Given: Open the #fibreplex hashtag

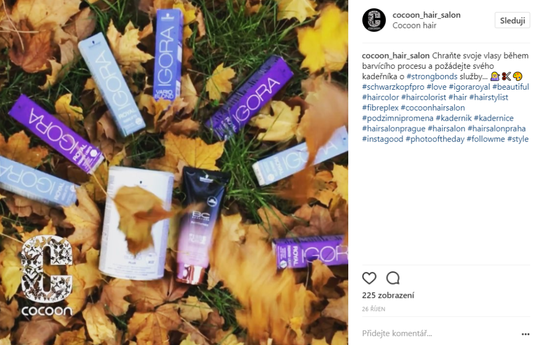Looking at the screenshot, I should pyautogui.click(x=380, y=108).
